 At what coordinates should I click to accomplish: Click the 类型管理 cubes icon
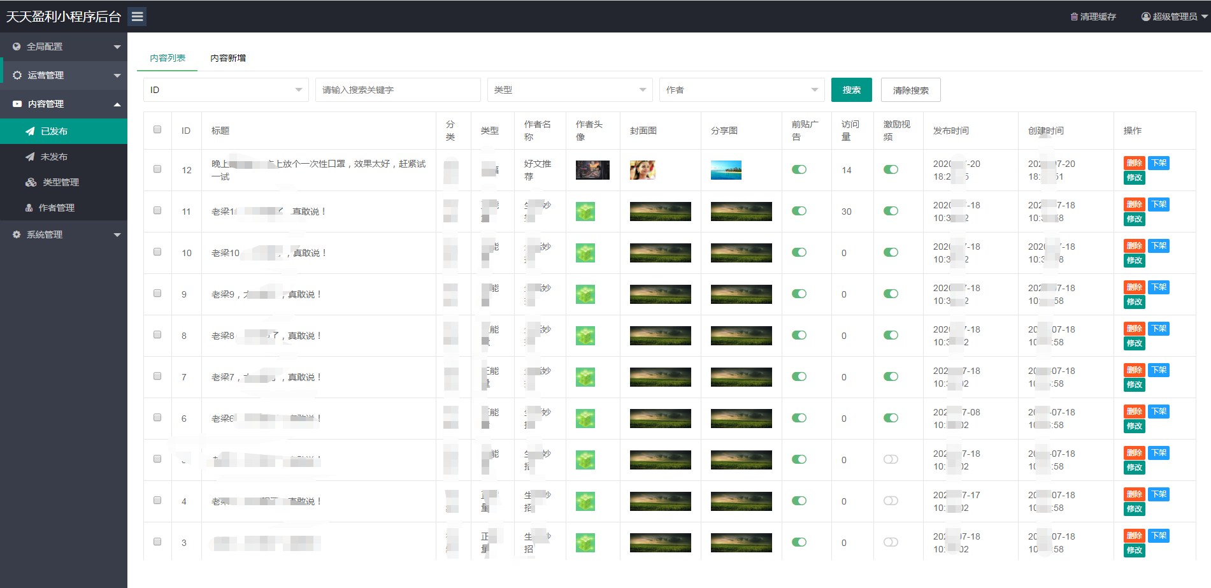coord(31,182)
